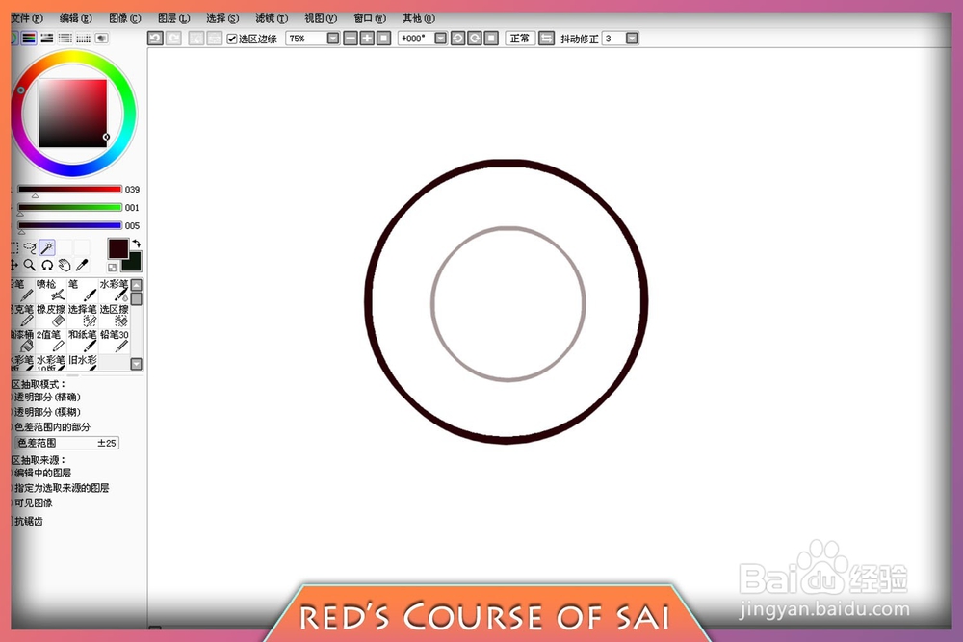Click the red channel slider

click(x=69, y=189)
